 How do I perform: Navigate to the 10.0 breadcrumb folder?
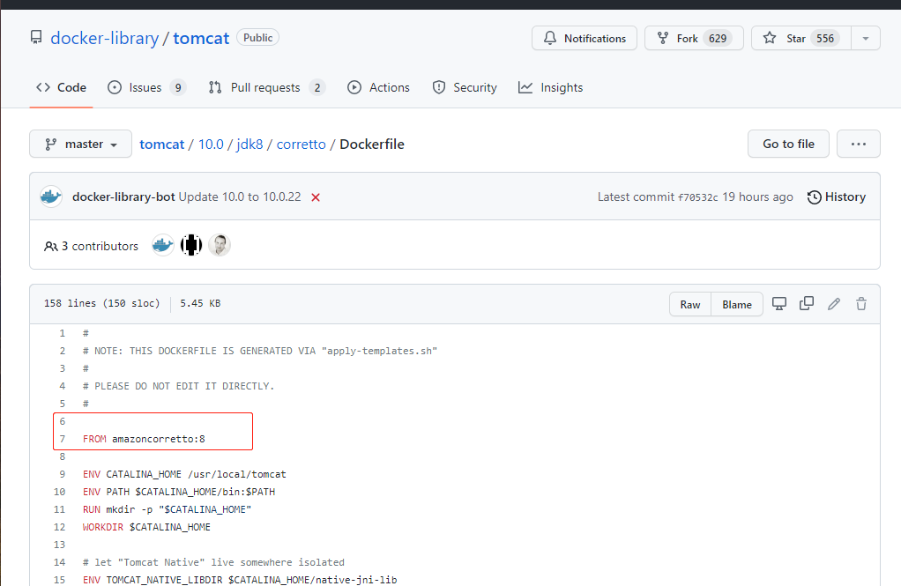pos(211,145)
